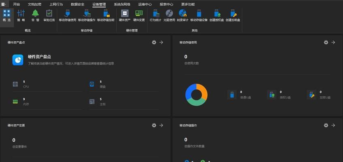This screenshot has width=343, height=162.
Task: Switch to the 开始 tab
Action: pyautogui.click(x=17, y=4)
